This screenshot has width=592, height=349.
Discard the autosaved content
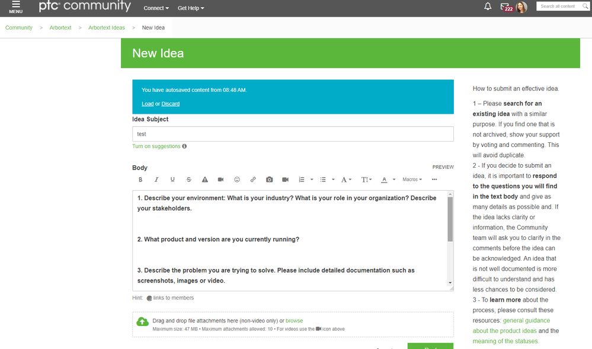point(171,104)
